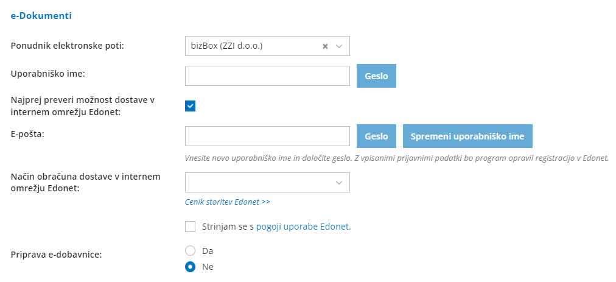Click the e-Dokumenti section heading
The height and width of the screenshot is (282, 616).
(41, 16)
